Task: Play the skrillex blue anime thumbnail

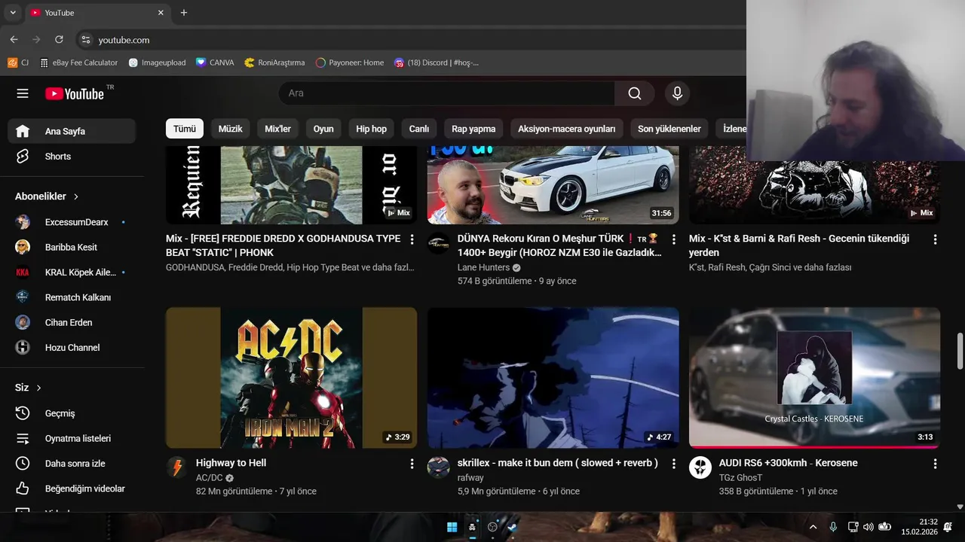Action: (x=553, y=378)
